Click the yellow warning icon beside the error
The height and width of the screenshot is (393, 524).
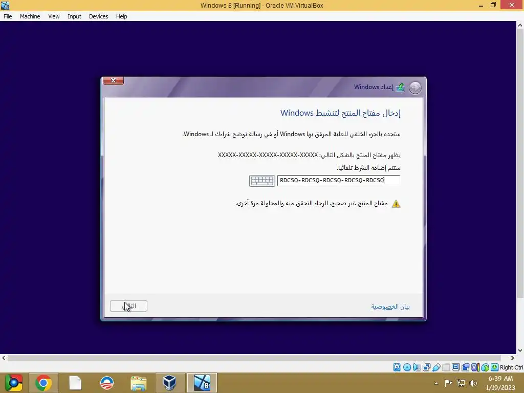tap(396, 204)
